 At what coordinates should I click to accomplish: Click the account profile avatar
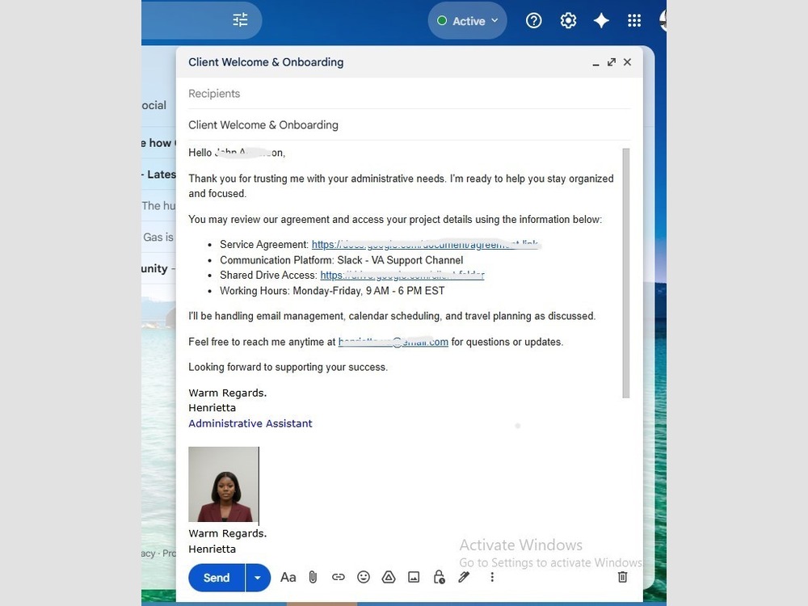pos(663,21)
